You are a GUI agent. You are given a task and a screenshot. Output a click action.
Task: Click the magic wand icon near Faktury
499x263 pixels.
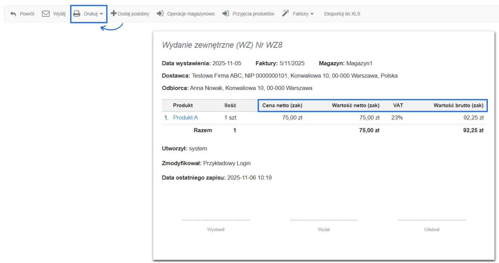click(x=285, y=13)
